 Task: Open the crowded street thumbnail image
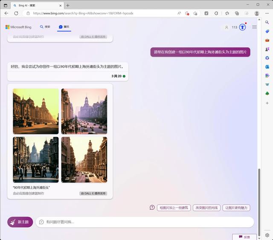coord(36,160)
